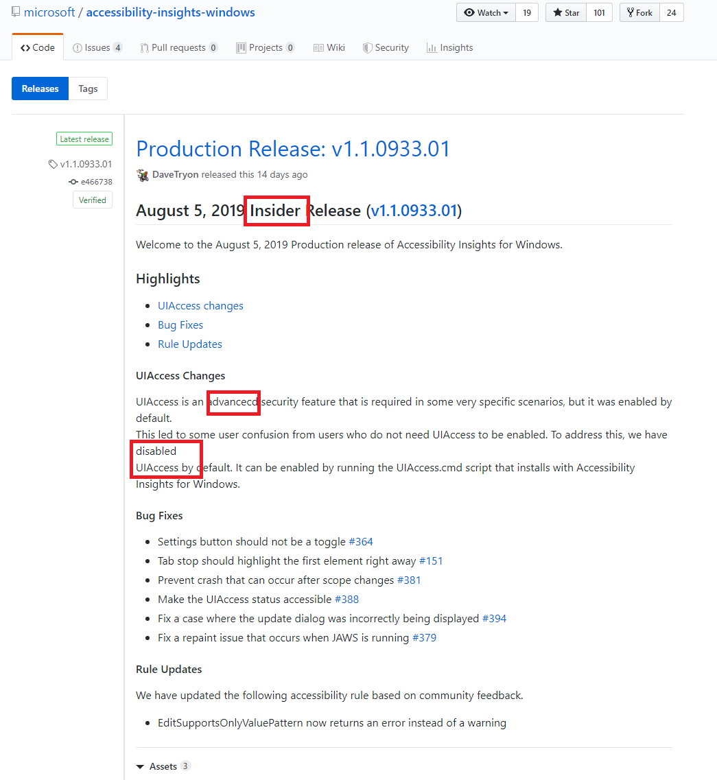This screenshot has height=780, width=717.
Task: Open issue #388
Action: point(346,600)
